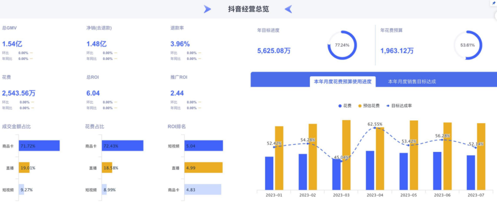Switch to 本年月度销售目标达成 tab
The image size is (497, 202).
[412, 82]
